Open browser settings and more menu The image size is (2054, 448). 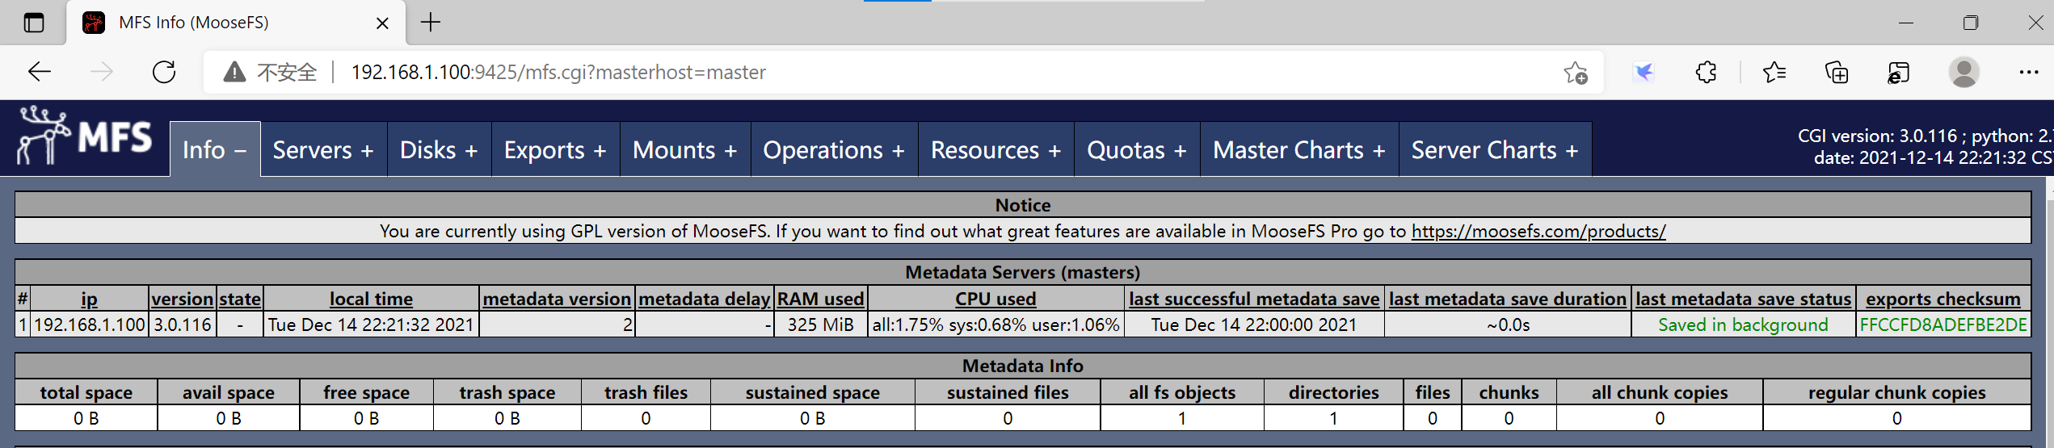coord(2028,73)
